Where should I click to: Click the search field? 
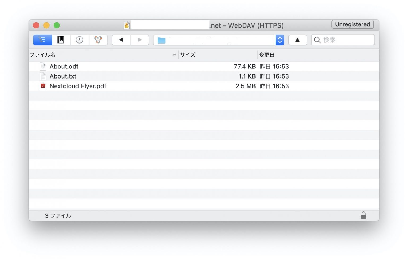345,40
